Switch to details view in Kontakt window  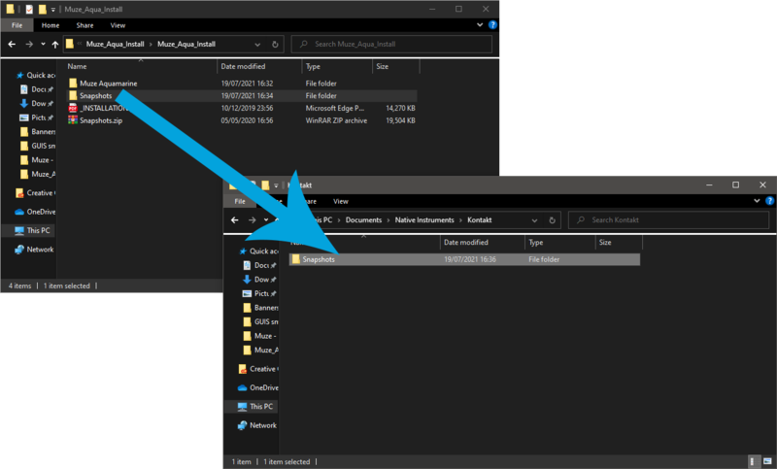click(753, 461)
